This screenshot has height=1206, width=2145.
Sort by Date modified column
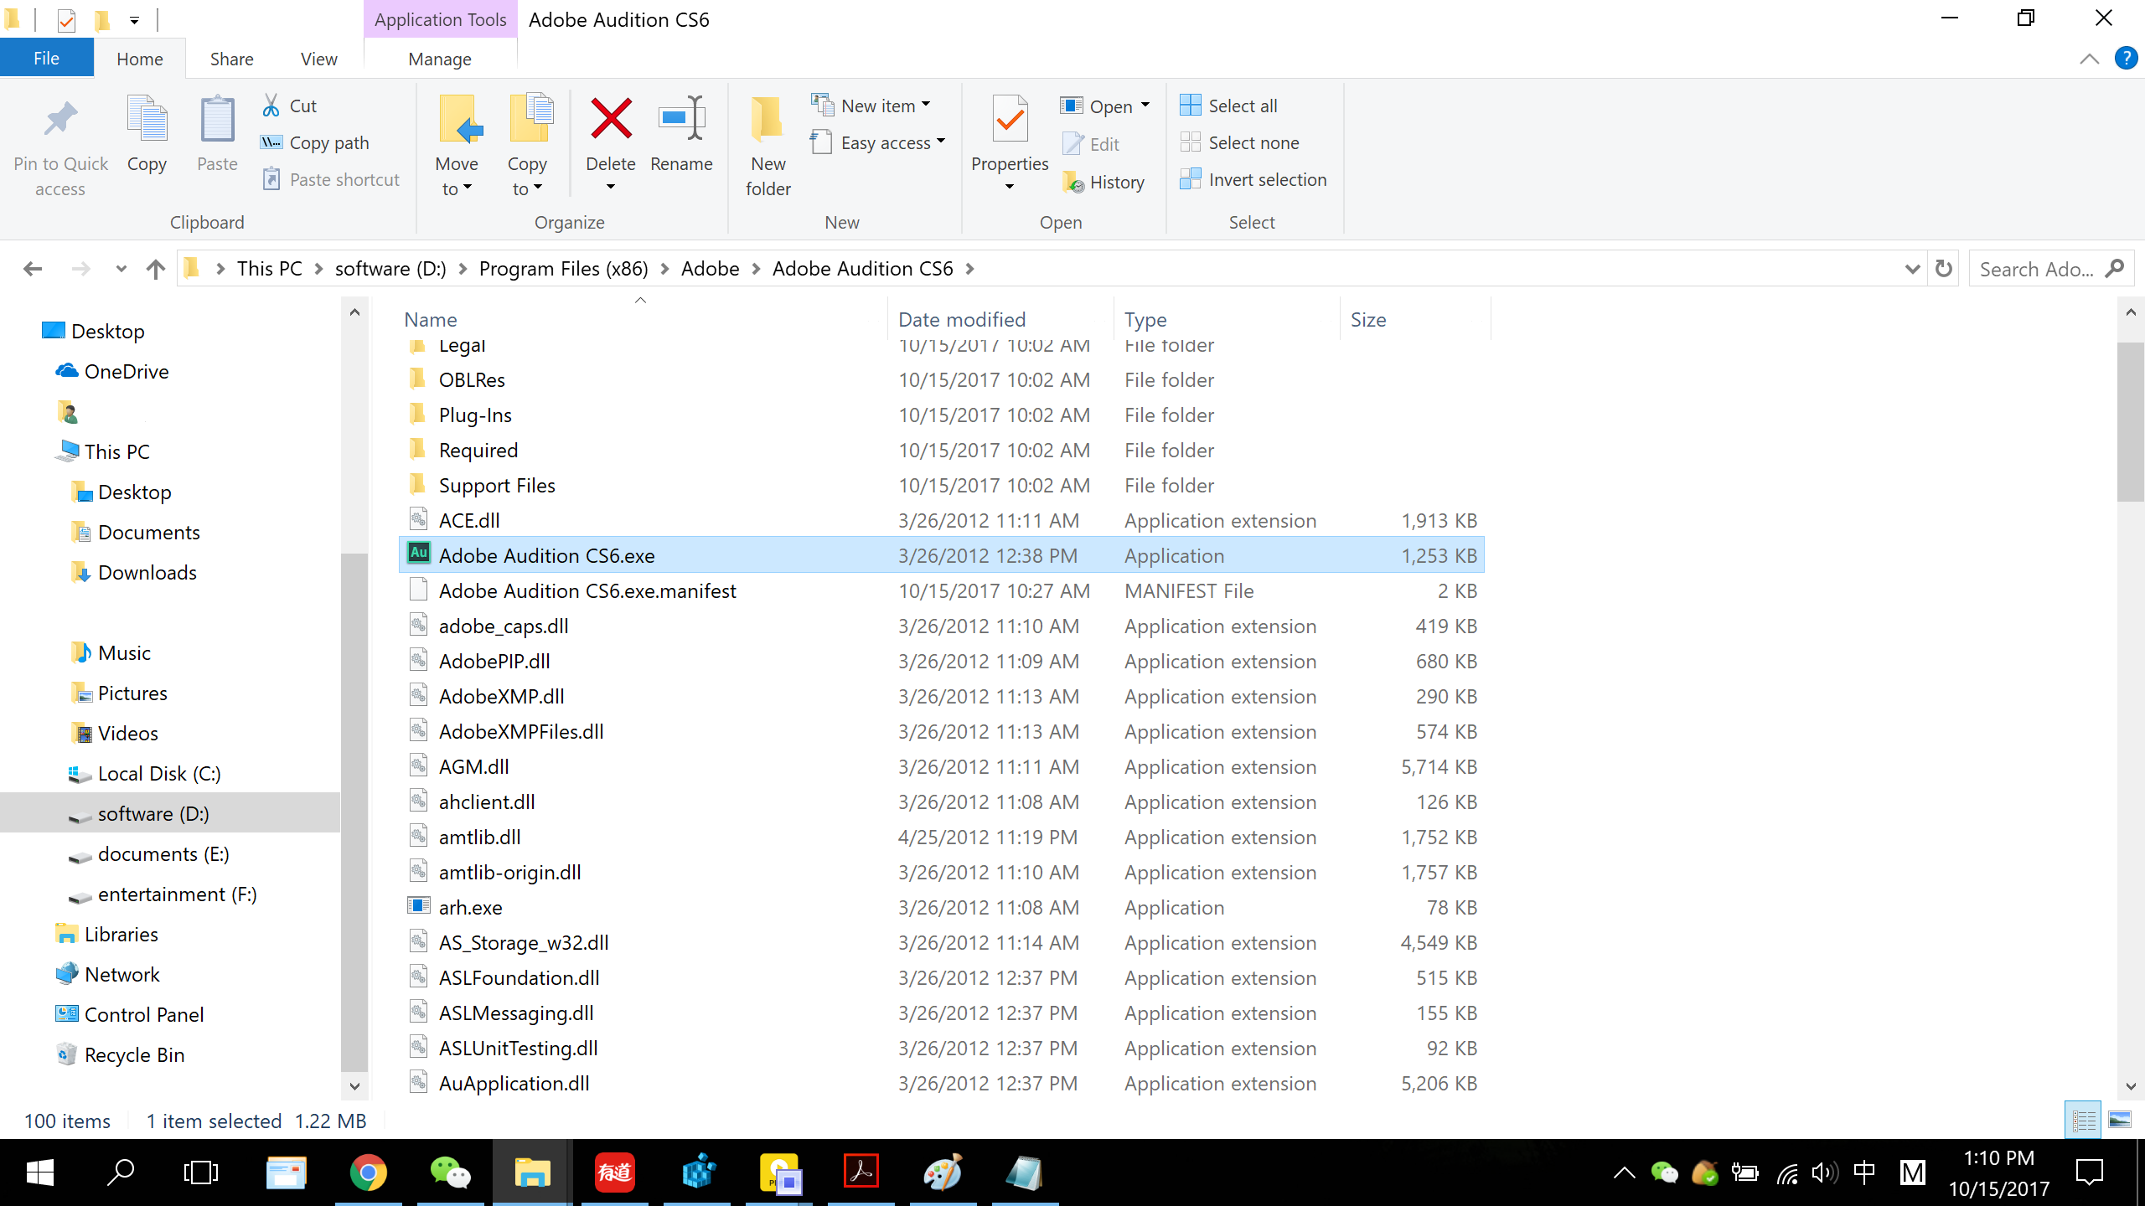click(962, 319)
